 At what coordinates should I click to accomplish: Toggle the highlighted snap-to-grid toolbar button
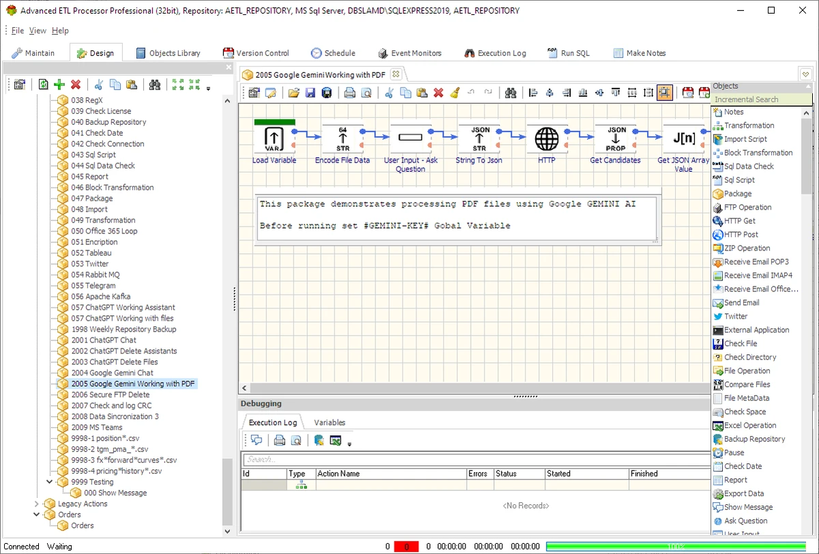[x=665, y=93]
